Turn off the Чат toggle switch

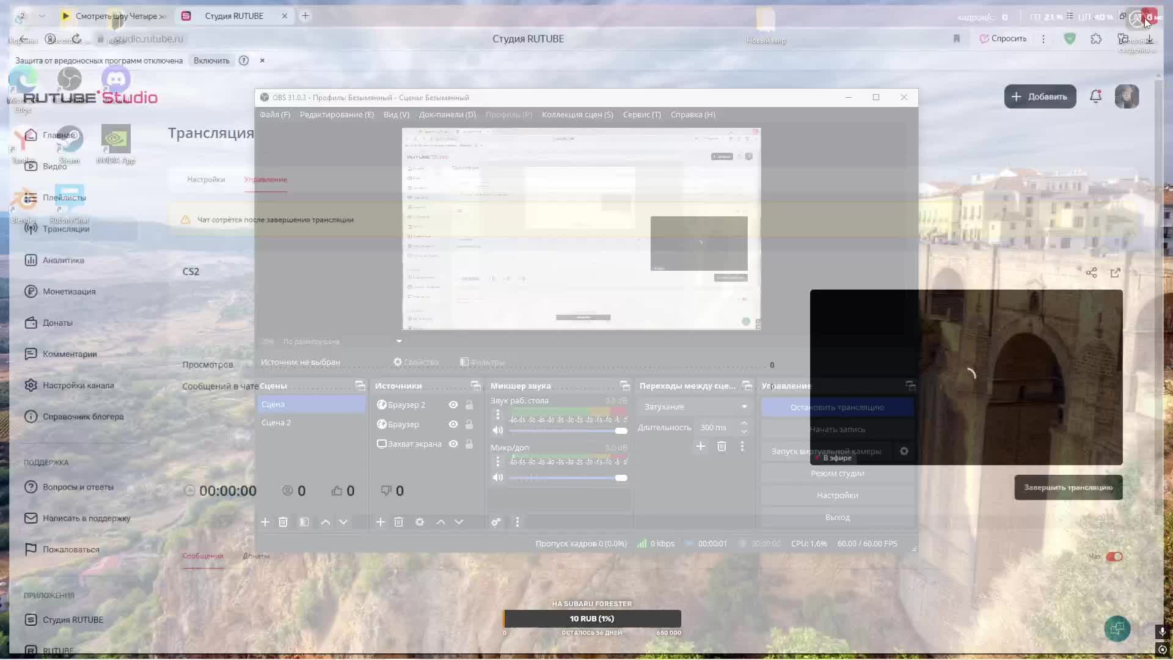(x=1114, y=556)
